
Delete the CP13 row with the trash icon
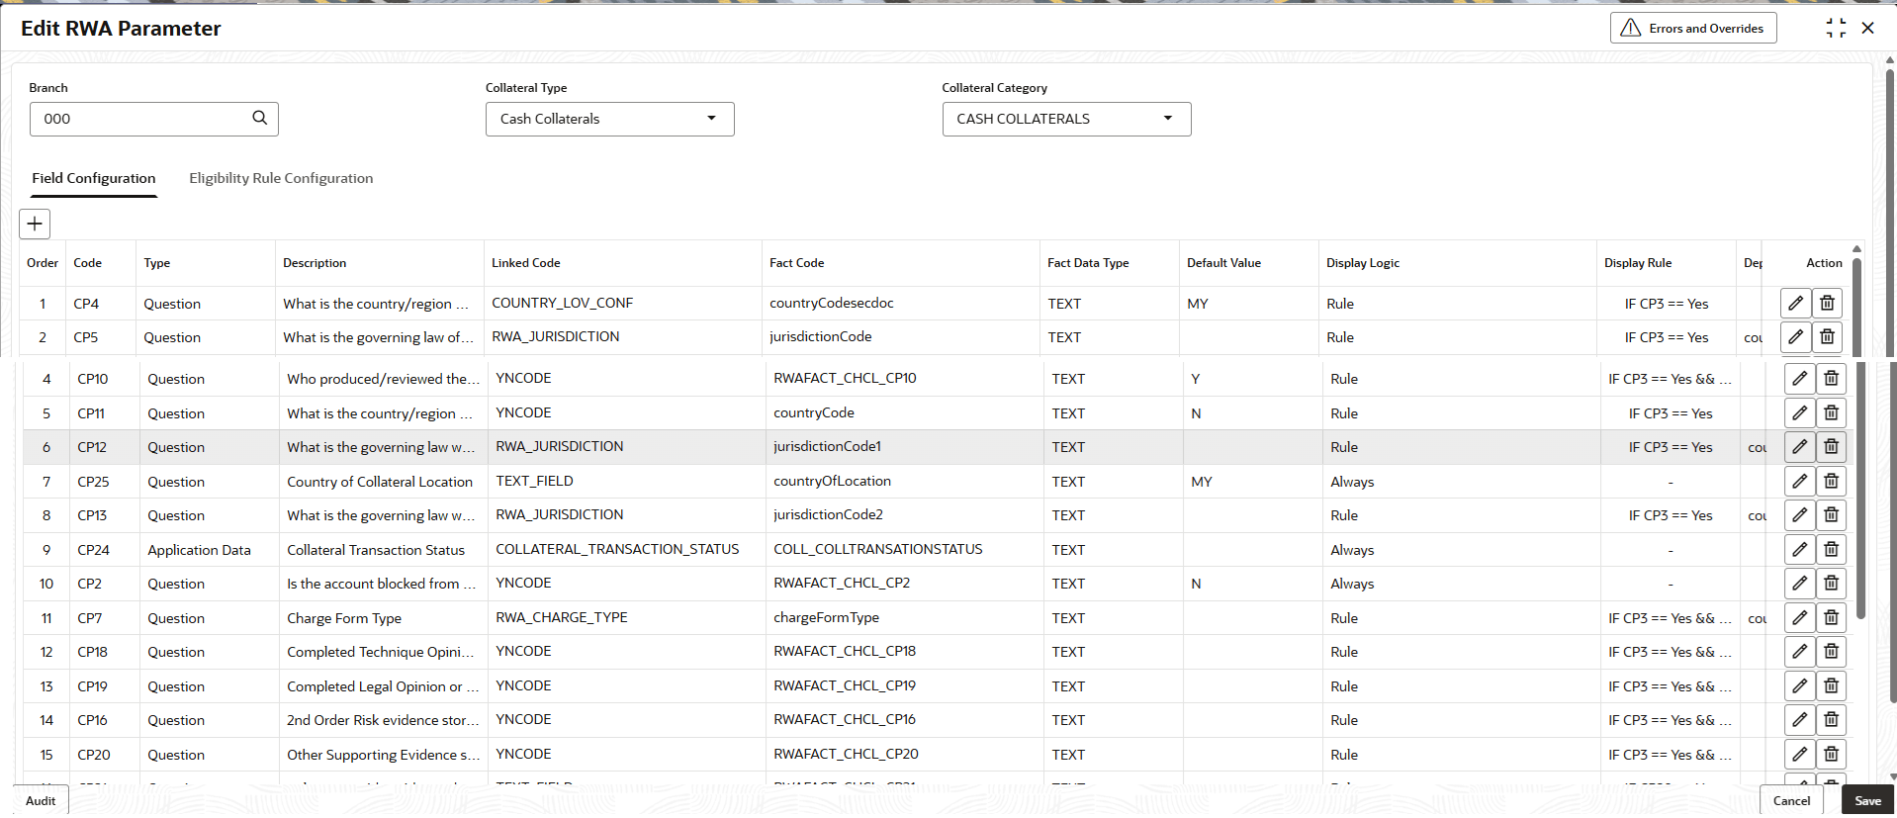click(1831, 515)
